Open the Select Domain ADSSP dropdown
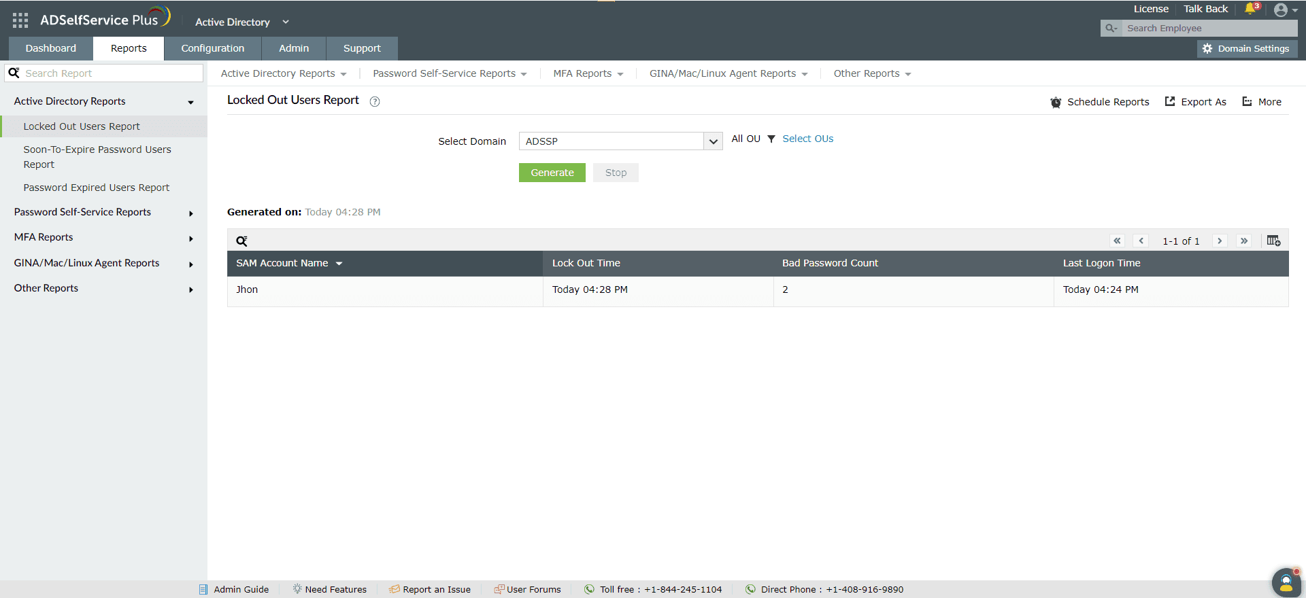This screenshot has height=598, width=1306. pyautogui.click(x=620, y=141)
